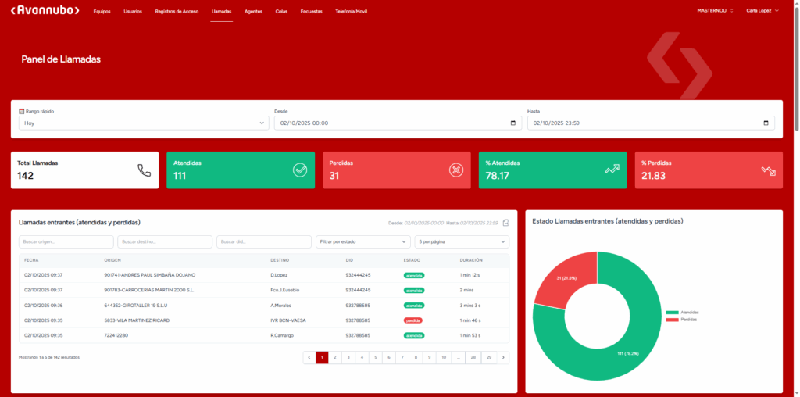Focus the Buscar origen search field
This screenshot has width=800, height=397.
pyautogui.click(x=66, y=242)
